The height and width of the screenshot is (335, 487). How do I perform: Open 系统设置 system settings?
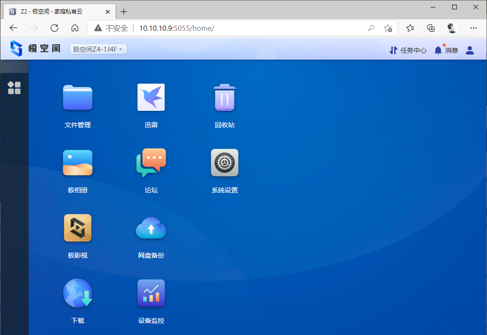(x=225, y=163)
